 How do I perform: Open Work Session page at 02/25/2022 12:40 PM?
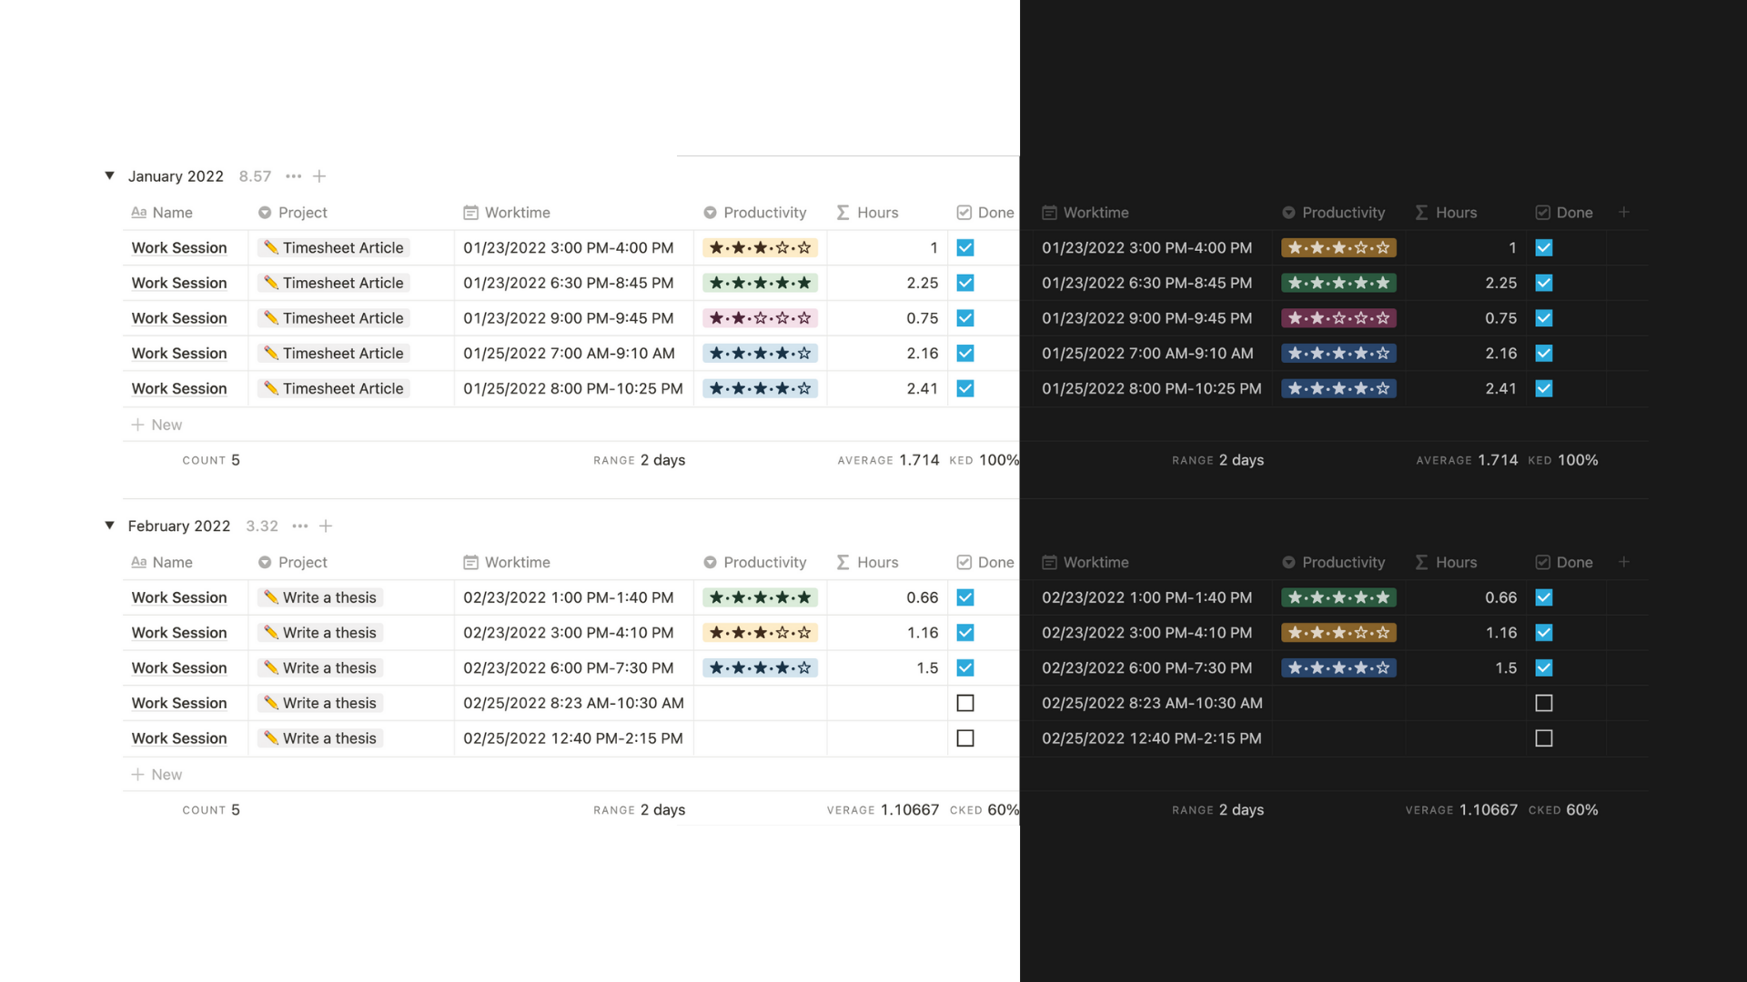(x=179, y=738)
